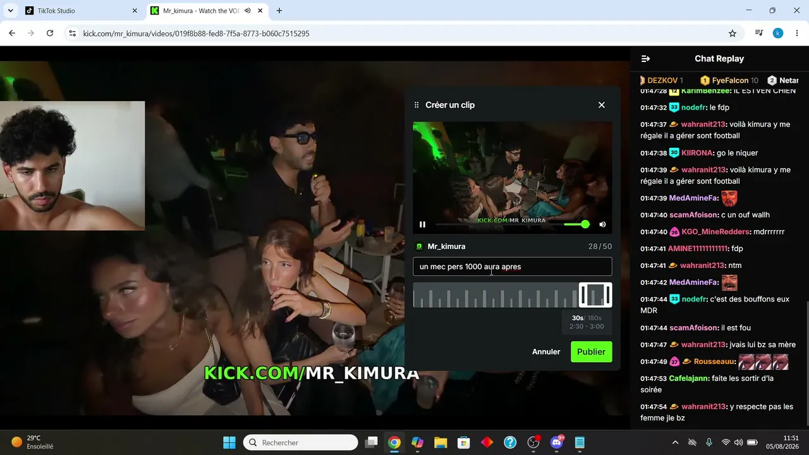This screenshot has height=455, width=809.
Task: Mute the Kick tab audio icon
Action: [248, 11]
